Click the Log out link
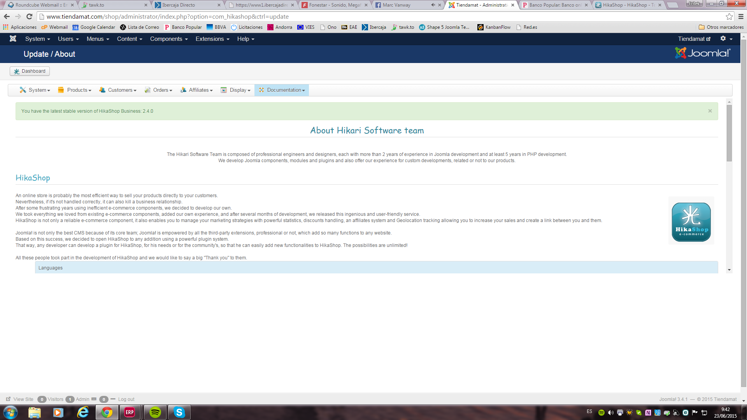 [126, 399]
